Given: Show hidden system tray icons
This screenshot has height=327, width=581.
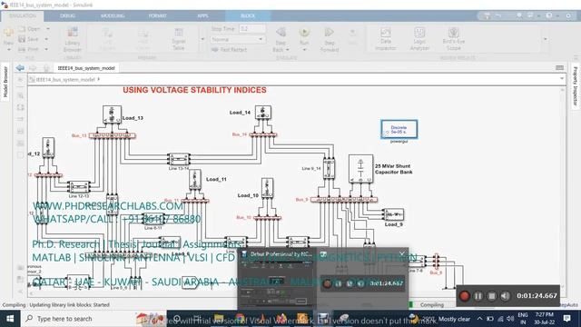Looking at the screenshot, I should click(x=479, y=319).
